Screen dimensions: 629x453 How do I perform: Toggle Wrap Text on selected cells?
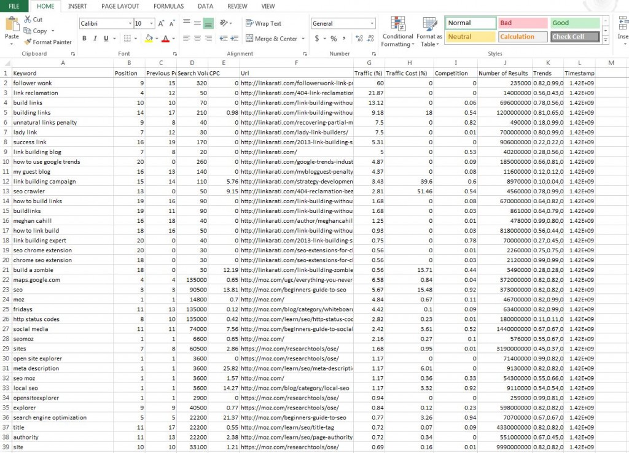(x=263, y=23)
